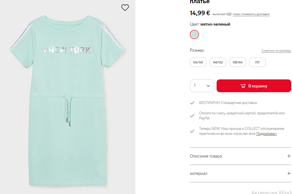Select the mint green color swatch
292x194 pixels.
tap(194, 34)
